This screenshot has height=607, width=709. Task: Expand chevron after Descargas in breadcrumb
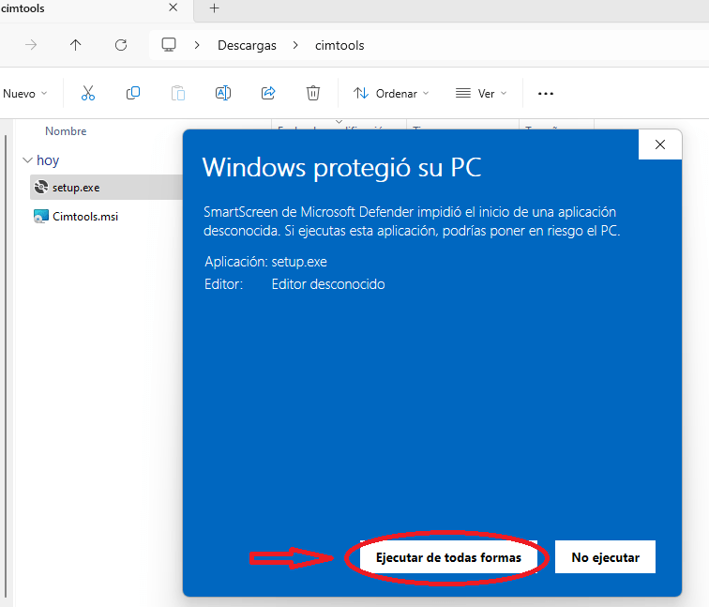295,45
